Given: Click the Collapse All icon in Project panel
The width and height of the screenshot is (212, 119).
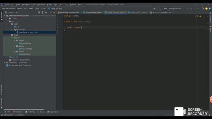Looking at the screenshot, I should [46, 13].
